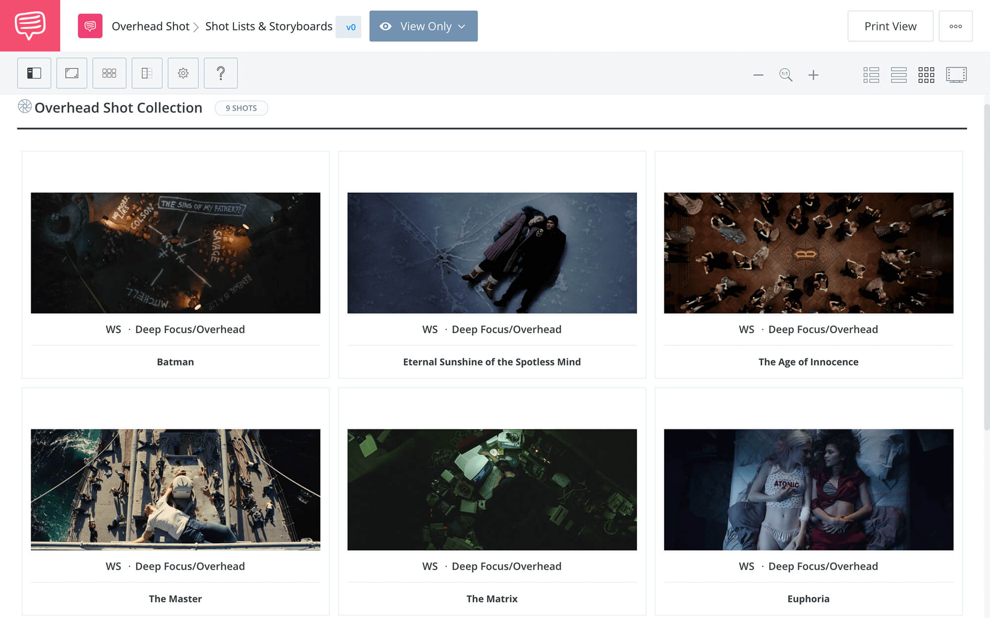Open the Eternal Sunshine shot thumbnail
The image size is (990, 618).
492,253
